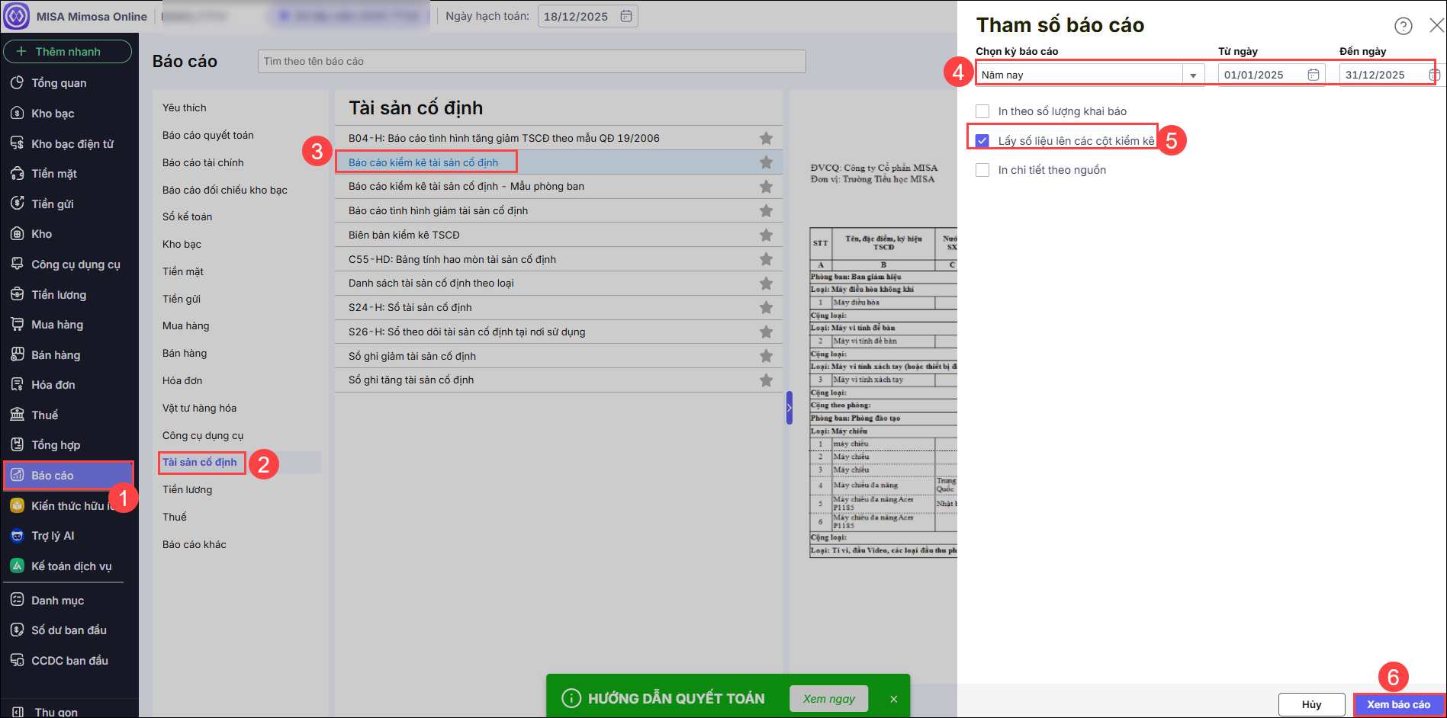
Task: Open Báo cáo kiểm kê tài sản cố định
Action: 423,162
